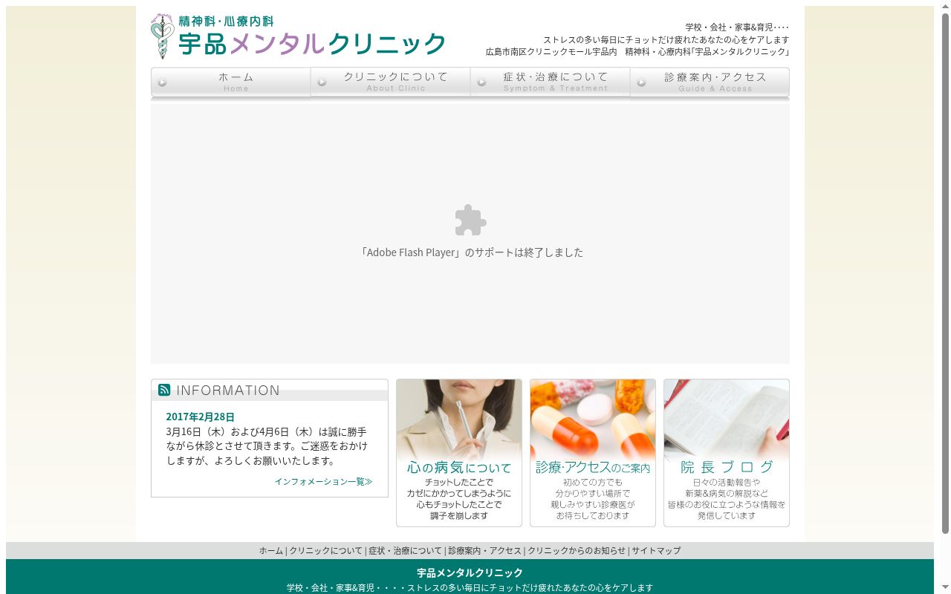The image size is (951, 594).
Task: Open the クリニックについて About Clinic tab
Action: click(391, 82)
